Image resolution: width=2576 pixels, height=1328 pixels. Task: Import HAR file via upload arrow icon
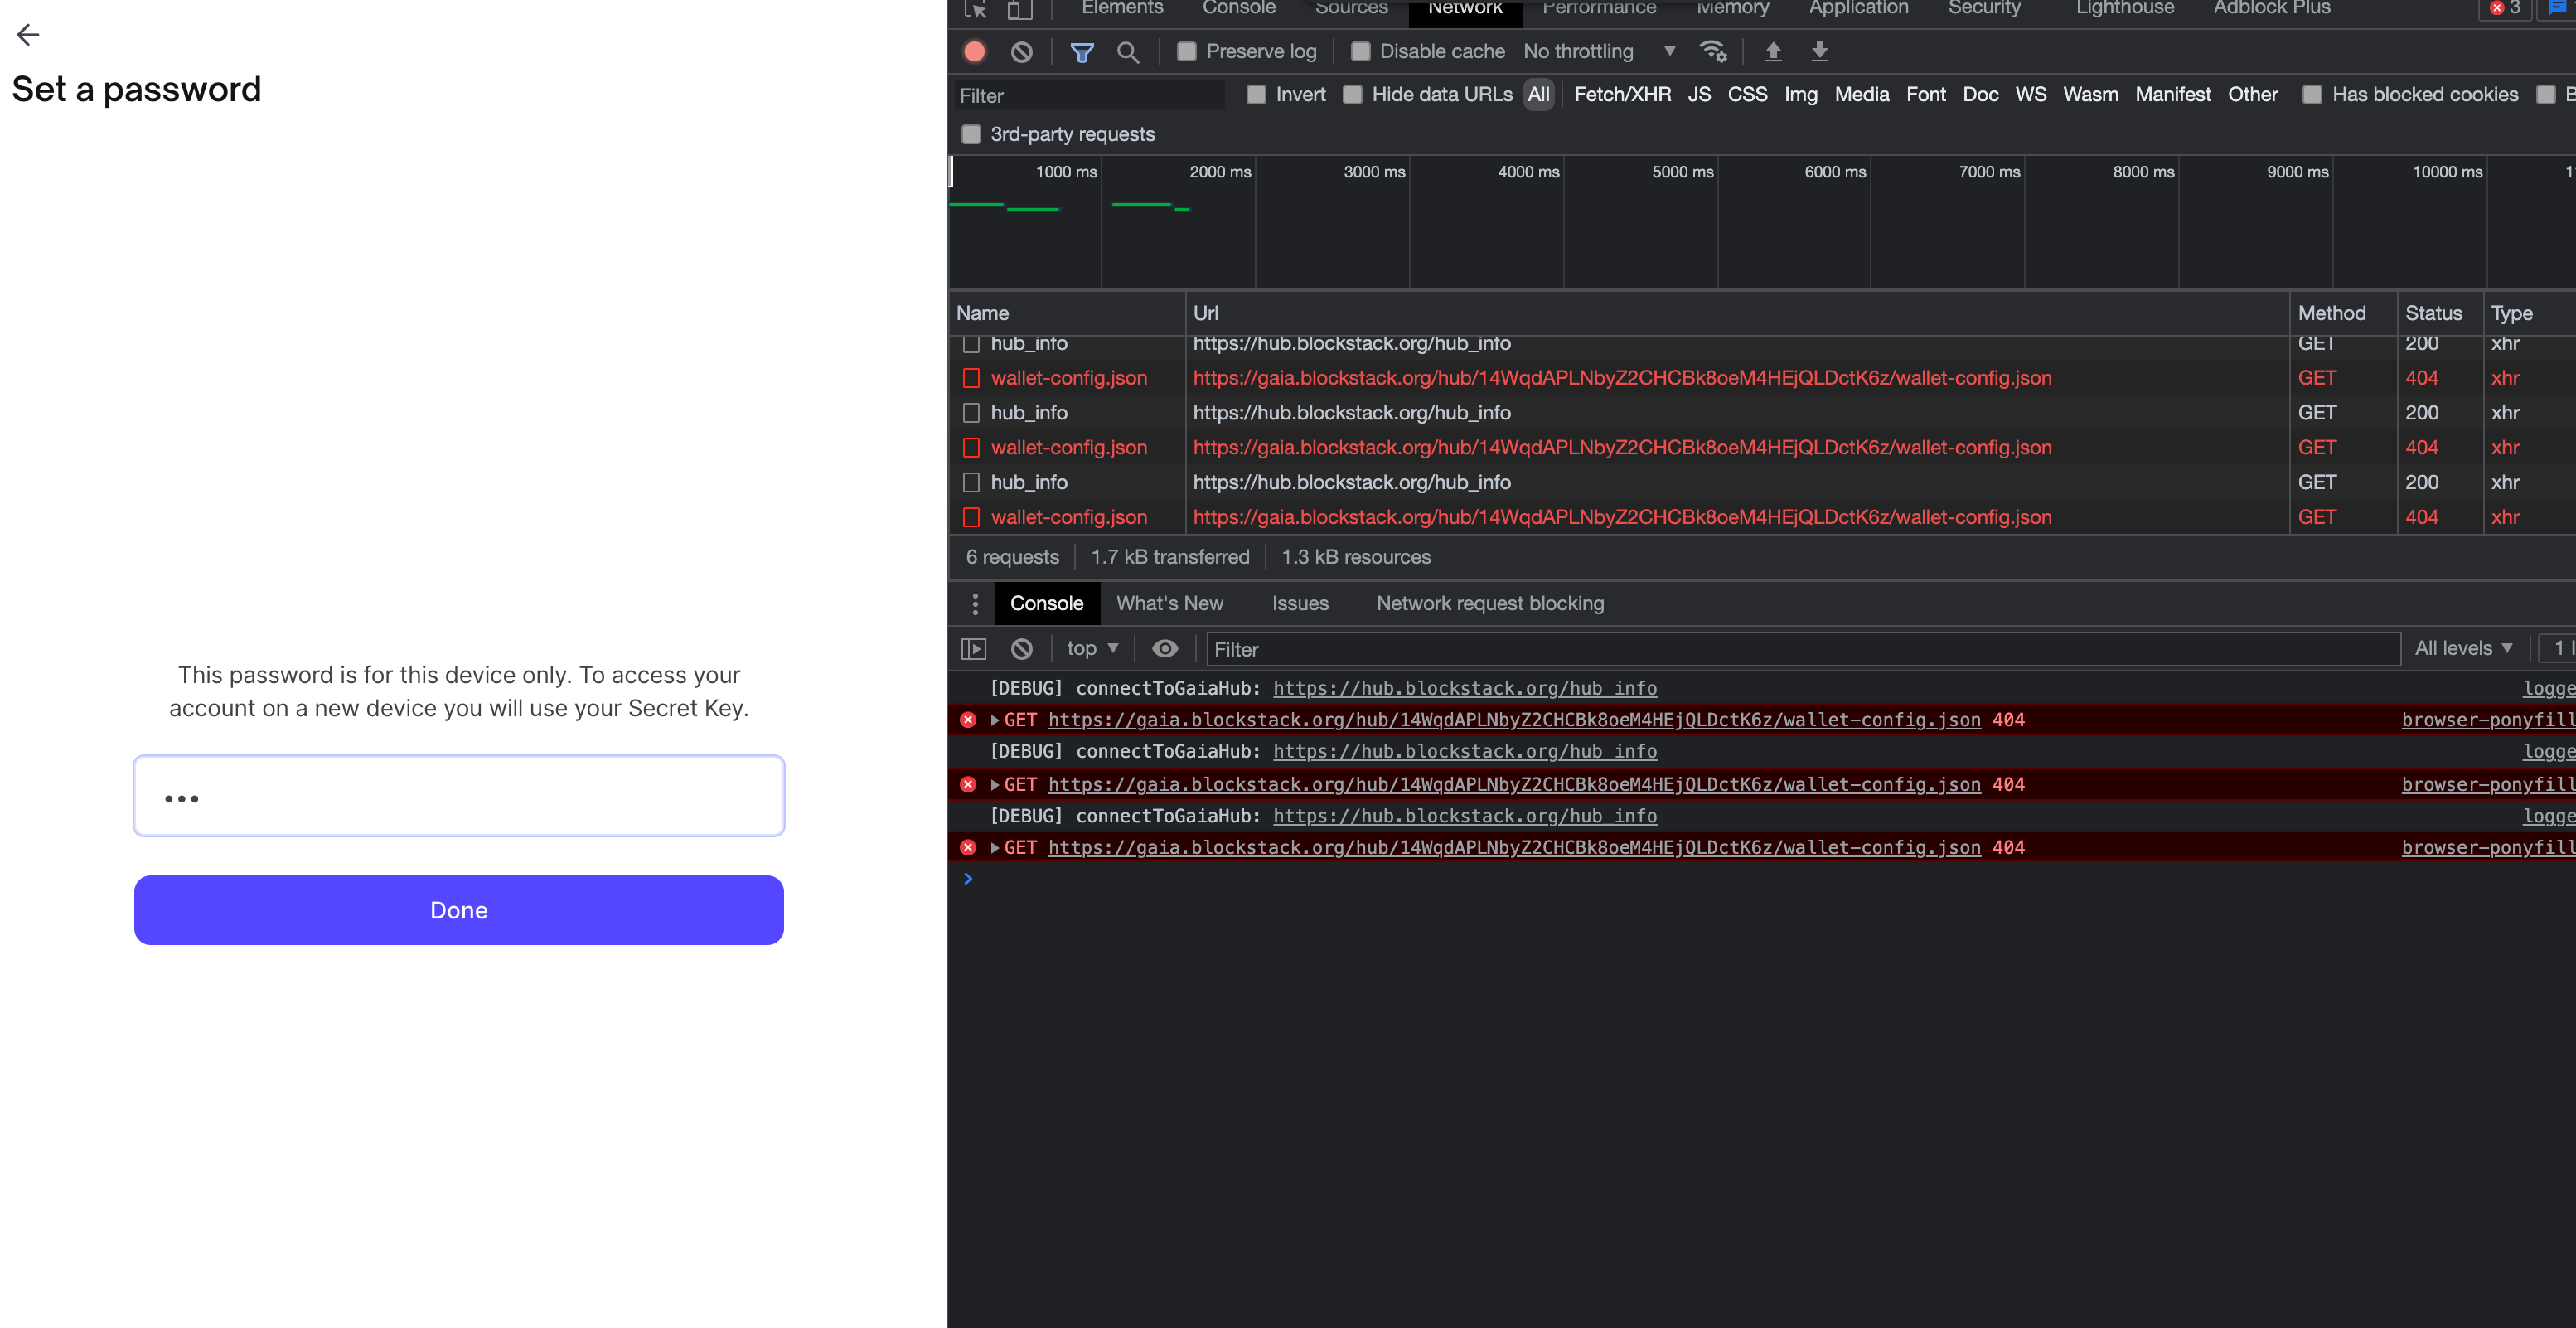[1773, 51]
